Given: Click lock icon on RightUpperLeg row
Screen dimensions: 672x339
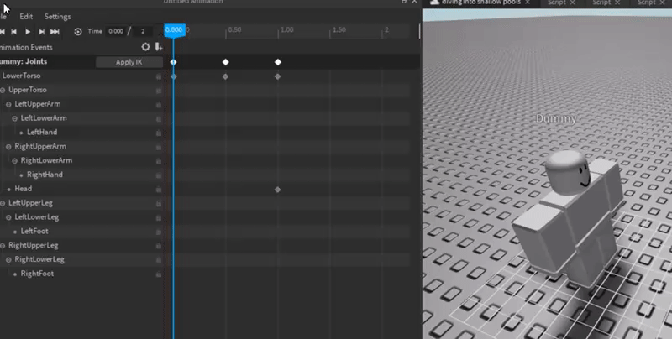Looking at the screenshot, I should (159, 246).
